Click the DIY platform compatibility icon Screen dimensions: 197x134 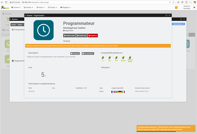[x=109, y=58]
